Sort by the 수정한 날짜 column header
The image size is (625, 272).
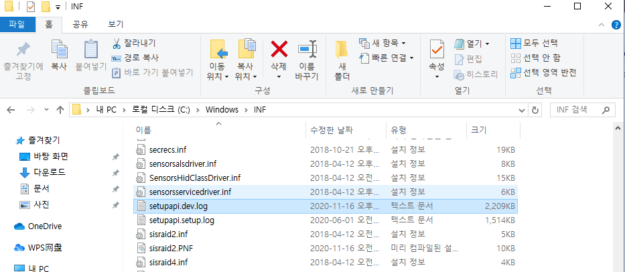click(x=346, y=130)
